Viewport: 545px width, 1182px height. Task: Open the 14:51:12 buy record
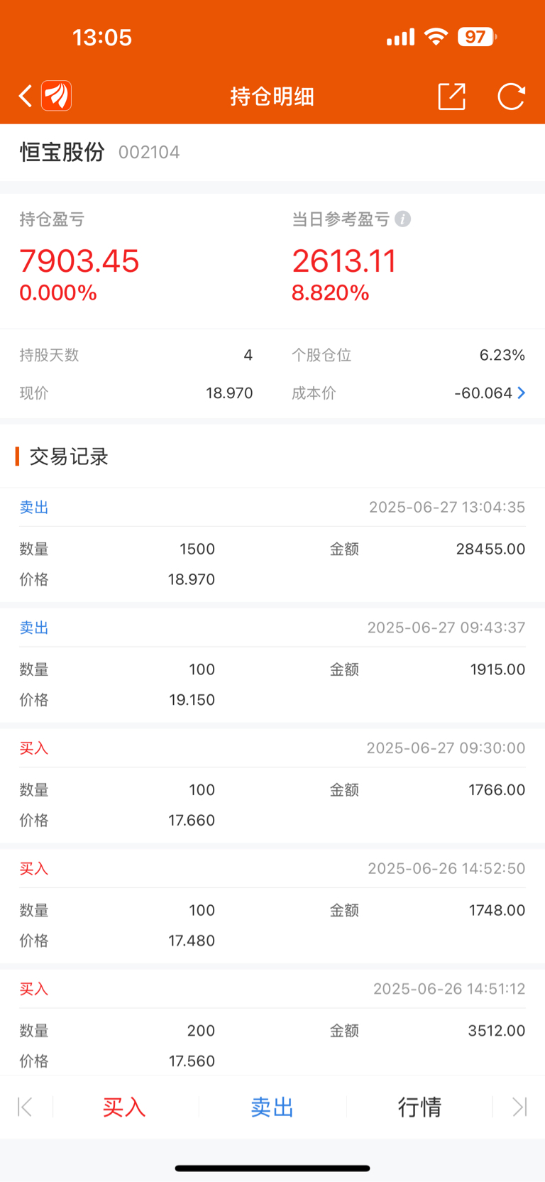pos(272,1023)
